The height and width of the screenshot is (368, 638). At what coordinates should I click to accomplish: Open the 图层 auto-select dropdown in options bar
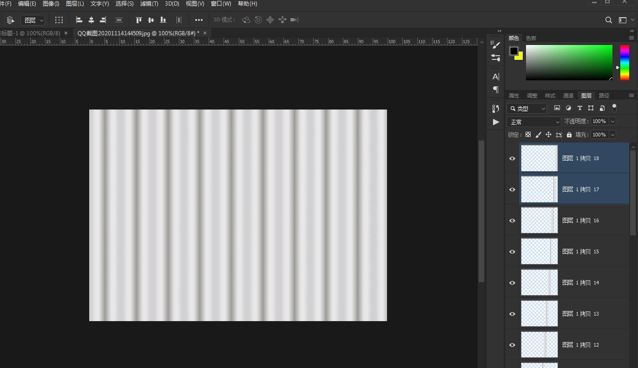click(33, 20)
